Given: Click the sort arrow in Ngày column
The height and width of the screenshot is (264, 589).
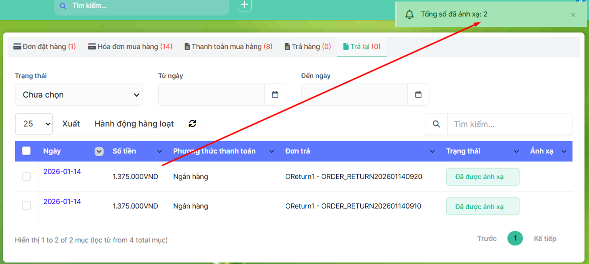Looking at the screenshot, I should pyautogui.click(x=99, y=151).
